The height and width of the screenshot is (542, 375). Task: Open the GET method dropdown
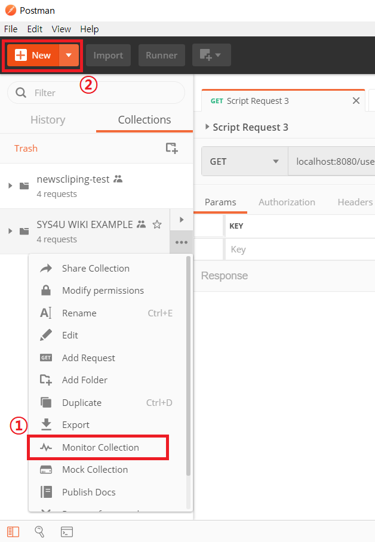[x=245, y=161]
